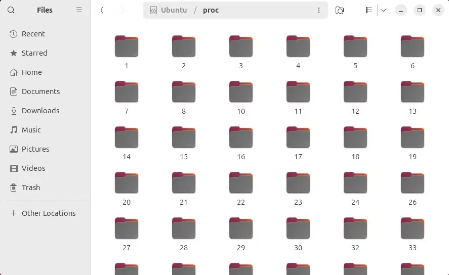Click the proc path segment
The height and width of the screenshot is (275, 449).
coord(211,10)
